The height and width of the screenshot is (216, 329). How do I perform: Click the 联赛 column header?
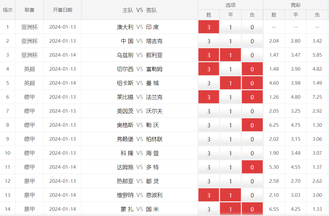(29, 10)
